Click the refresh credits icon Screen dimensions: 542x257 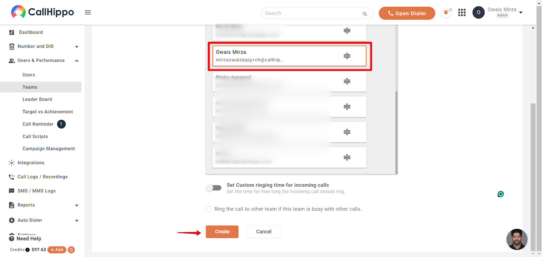pos(71,250)
